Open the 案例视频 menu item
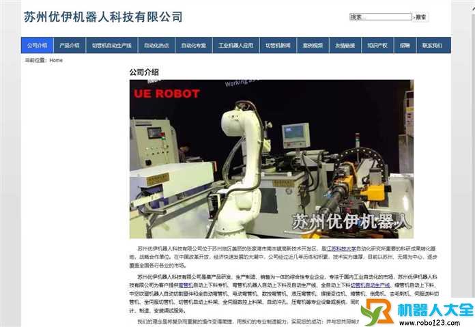 pos(313,45)
